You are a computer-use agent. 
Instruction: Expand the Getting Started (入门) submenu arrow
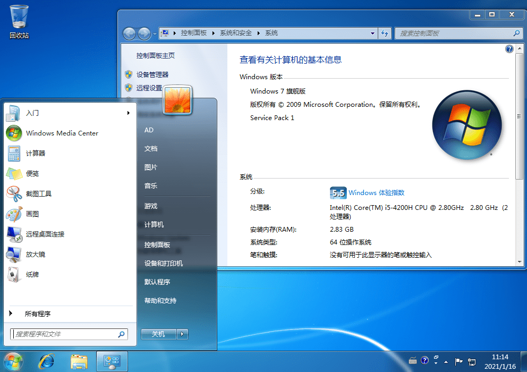click(129, 113)
